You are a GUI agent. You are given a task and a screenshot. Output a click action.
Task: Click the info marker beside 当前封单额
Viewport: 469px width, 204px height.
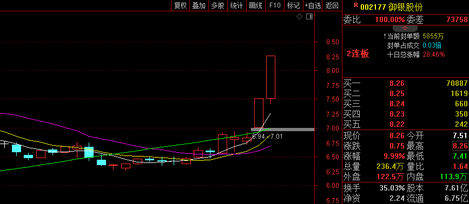385,36
